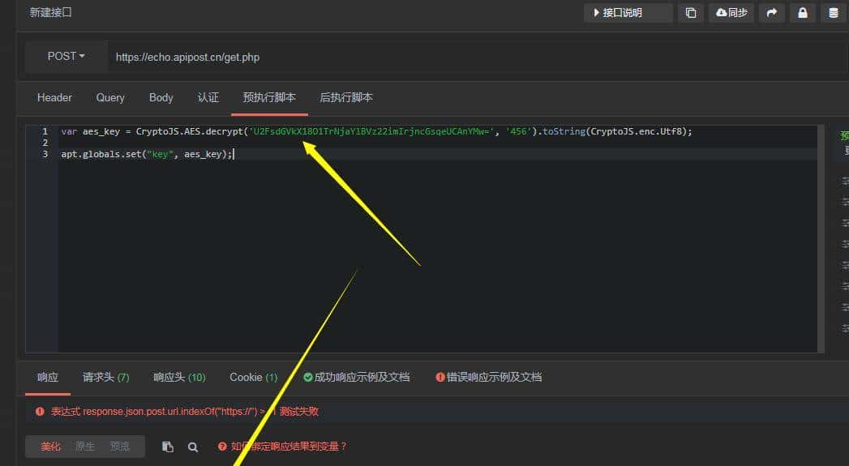Switch to the Body tab
849x466 pixels.
[161, 97]
